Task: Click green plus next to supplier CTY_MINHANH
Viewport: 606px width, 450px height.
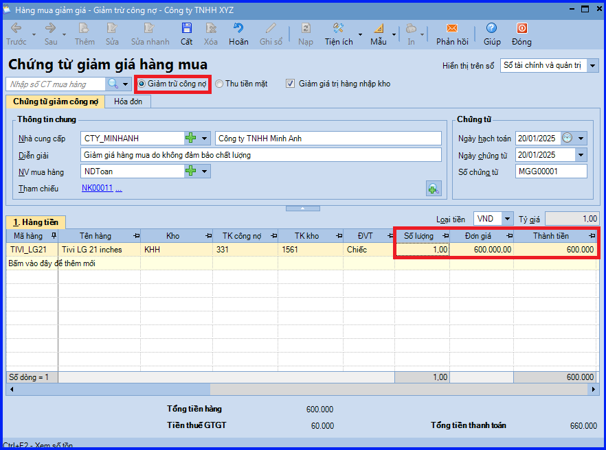Action: [190, 139]
